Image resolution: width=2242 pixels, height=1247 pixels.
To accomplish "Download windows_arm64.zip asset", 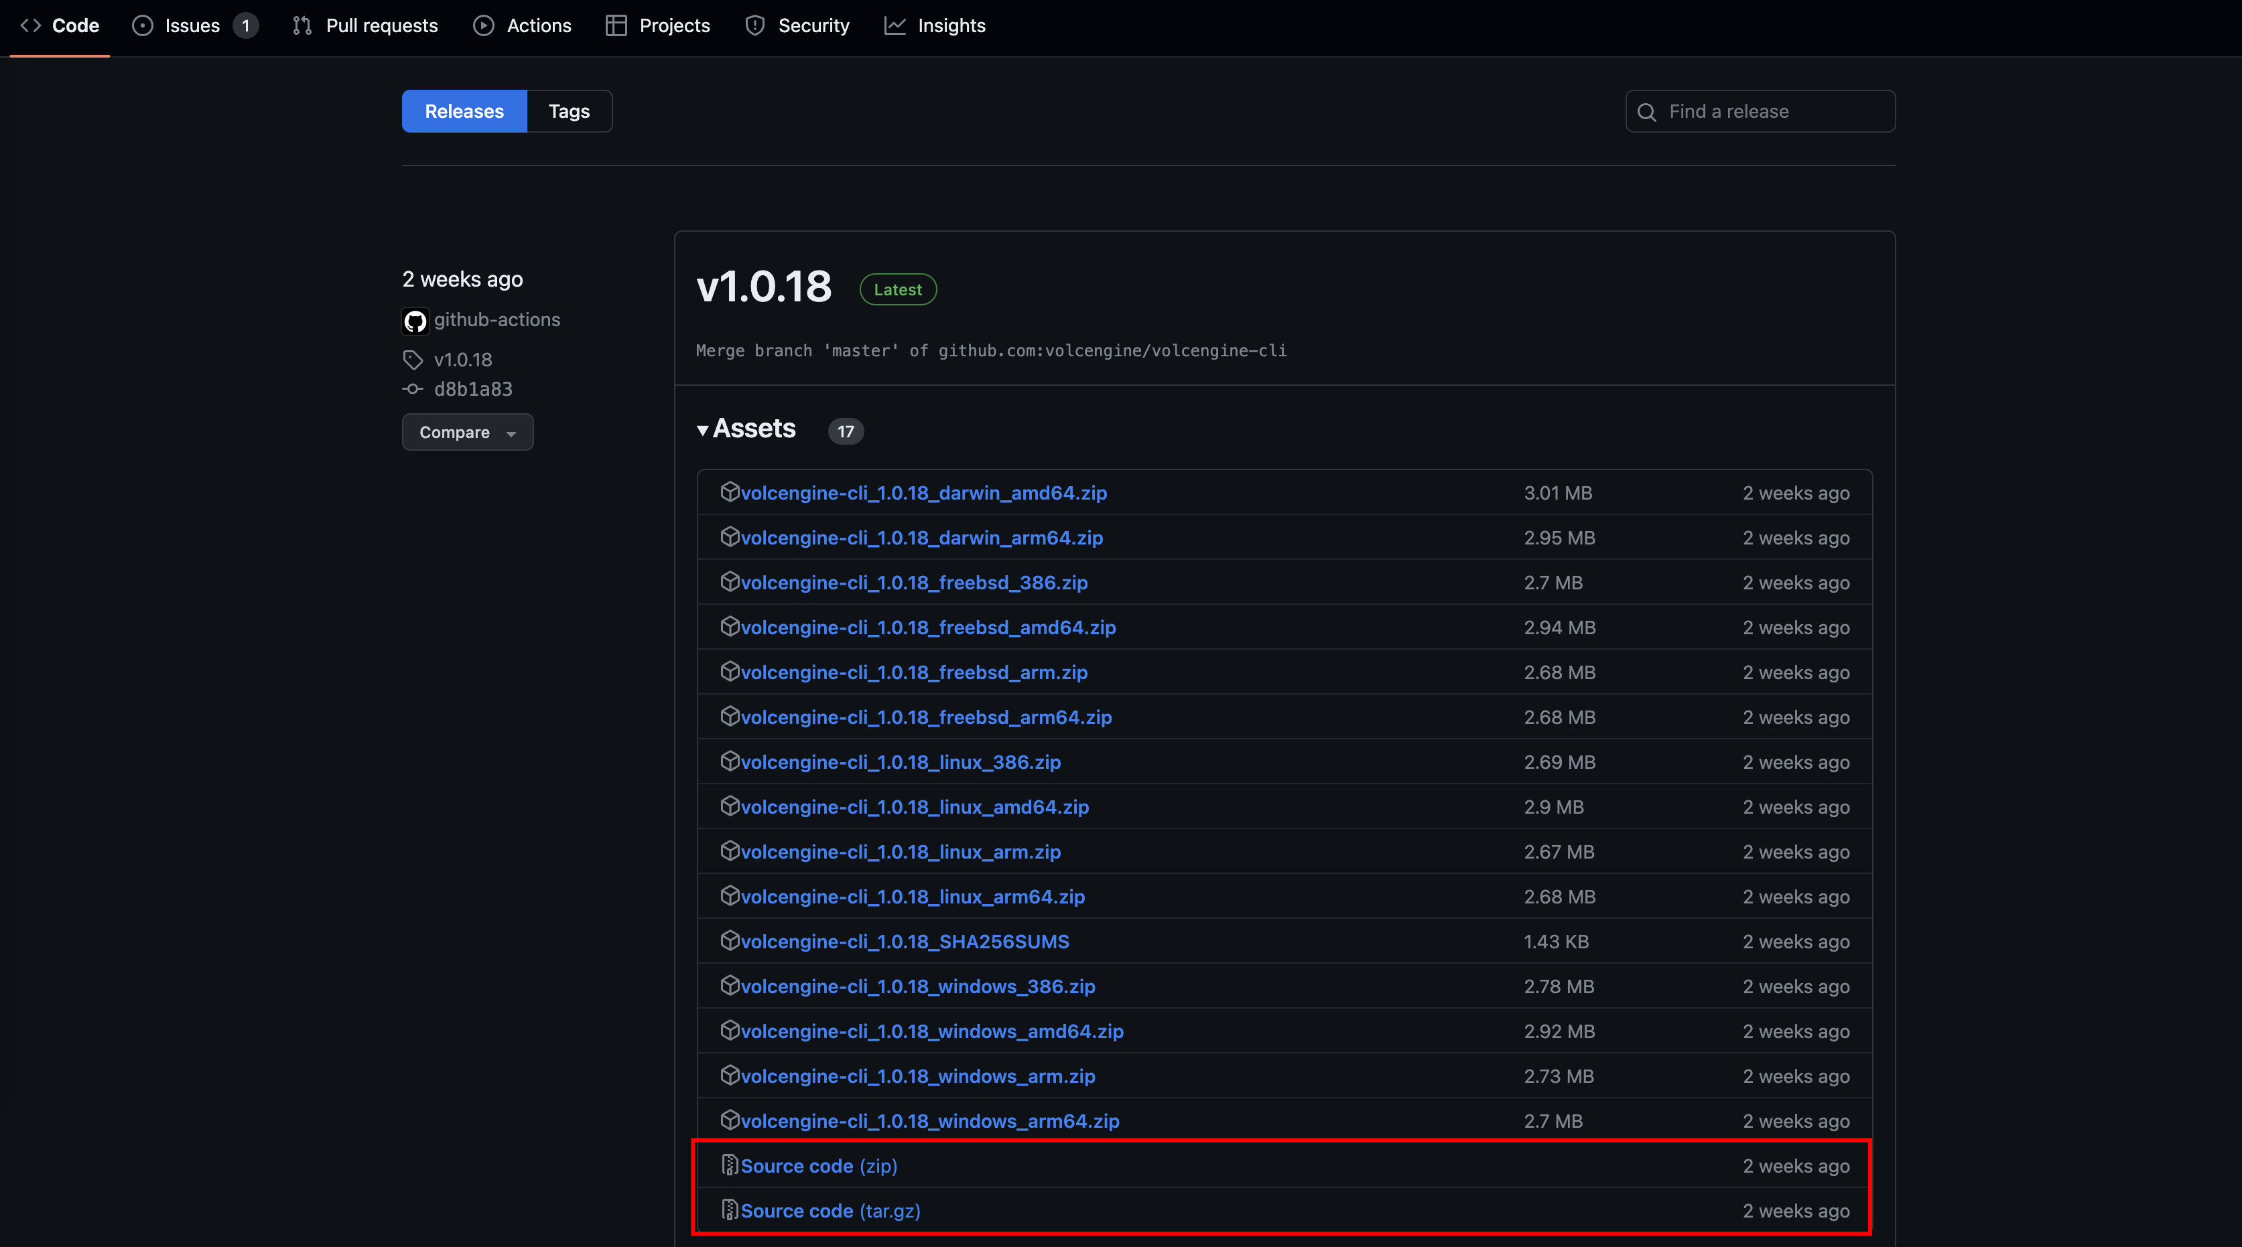I will (931, 1122).
